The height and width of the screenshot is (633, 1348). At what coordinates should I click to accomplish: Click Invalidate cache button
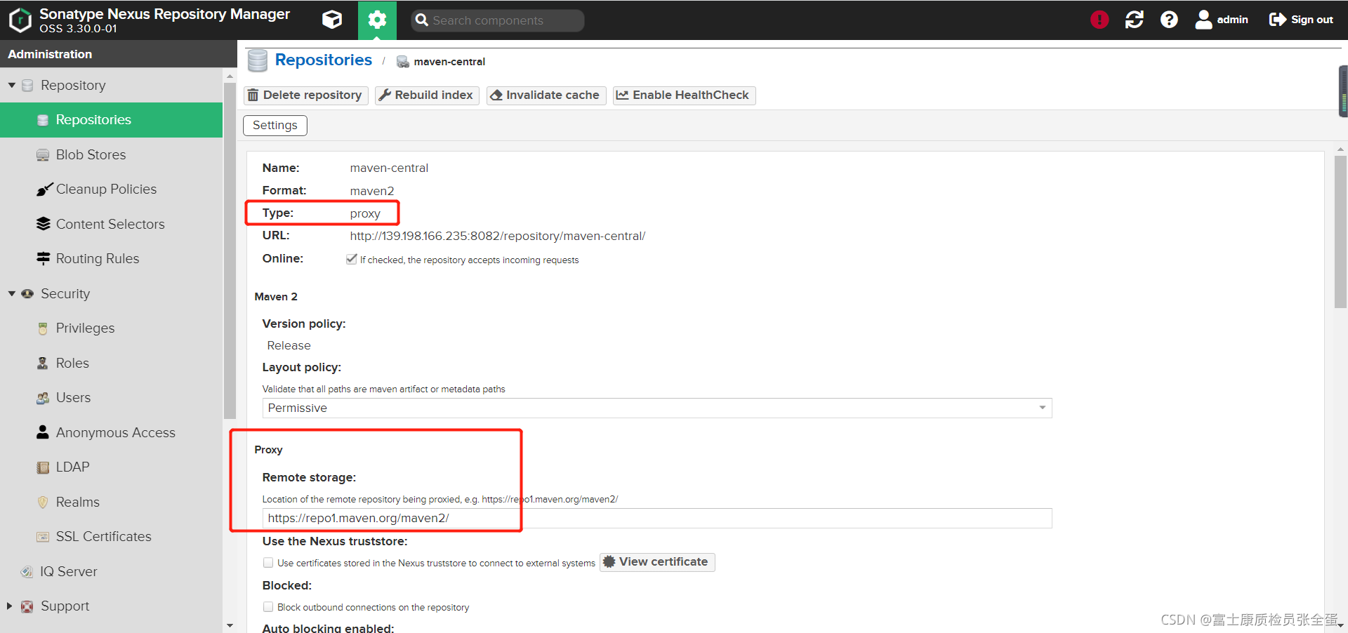coord(546,95)
